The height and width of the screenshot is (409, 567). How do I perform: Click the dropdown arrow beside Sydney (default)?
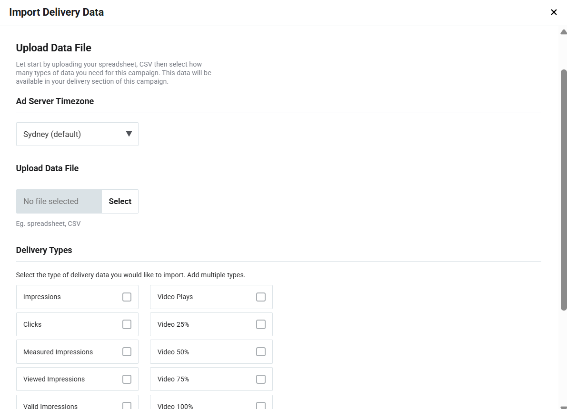coord(129,134)
